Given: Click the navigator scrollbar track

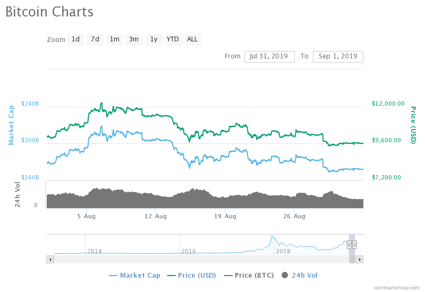Looking at the screenshot, I should (202, 259).
